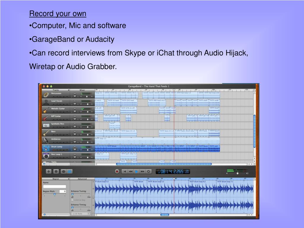Show automation for Melodic Guitar track
This screenshot has height=228, width=304.
[x=67, y=112]
